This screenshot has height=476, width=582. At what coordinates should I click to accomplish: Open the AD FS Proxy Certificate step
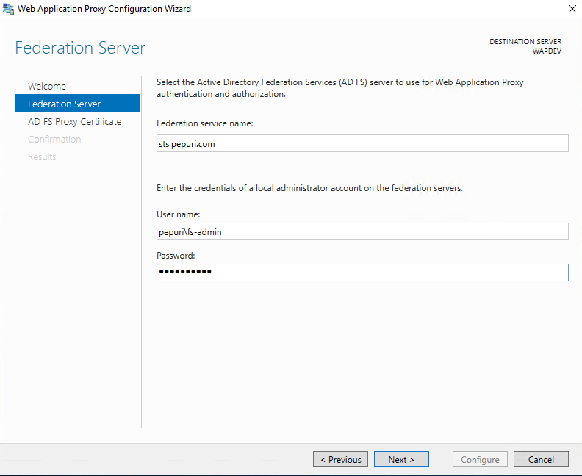pyautogui.click(x=75, y=122)
